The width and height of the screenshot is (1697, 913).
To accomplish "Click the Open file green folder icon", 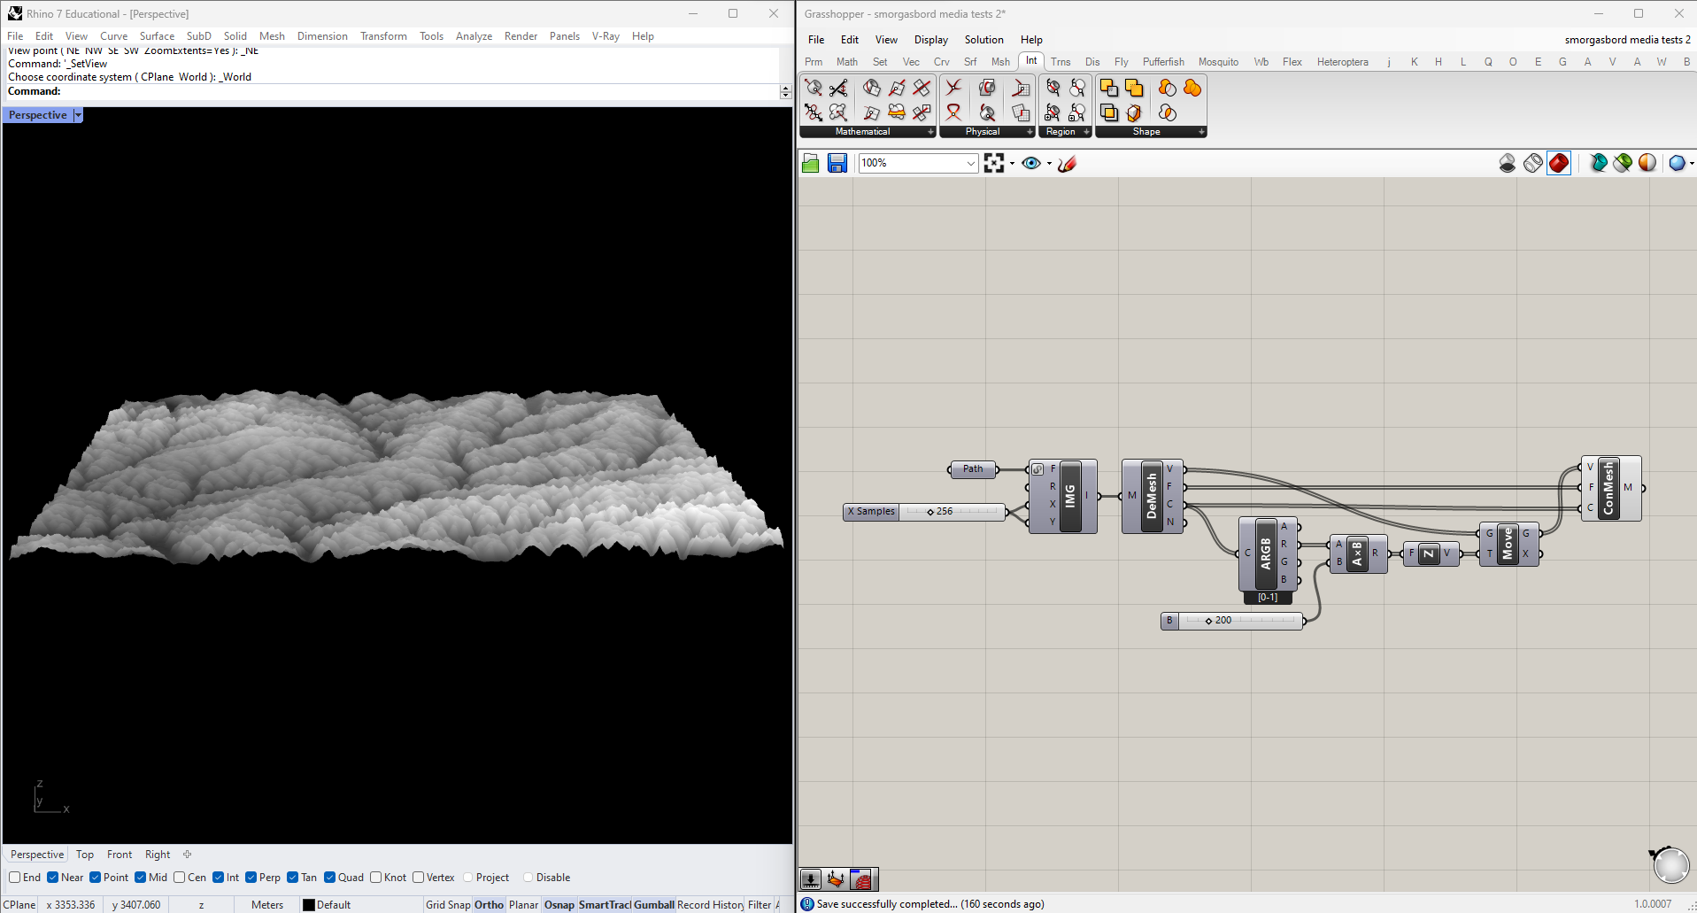I will click(810, 163).
